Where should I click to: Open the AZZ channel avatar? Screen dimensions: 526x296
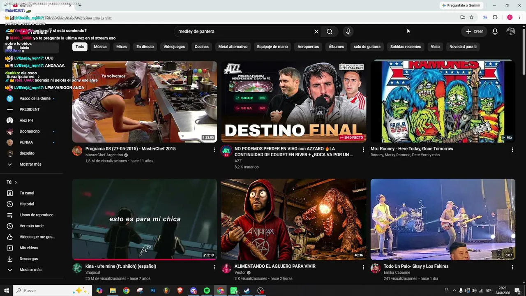pyautogui.click(x=226, y=151)
